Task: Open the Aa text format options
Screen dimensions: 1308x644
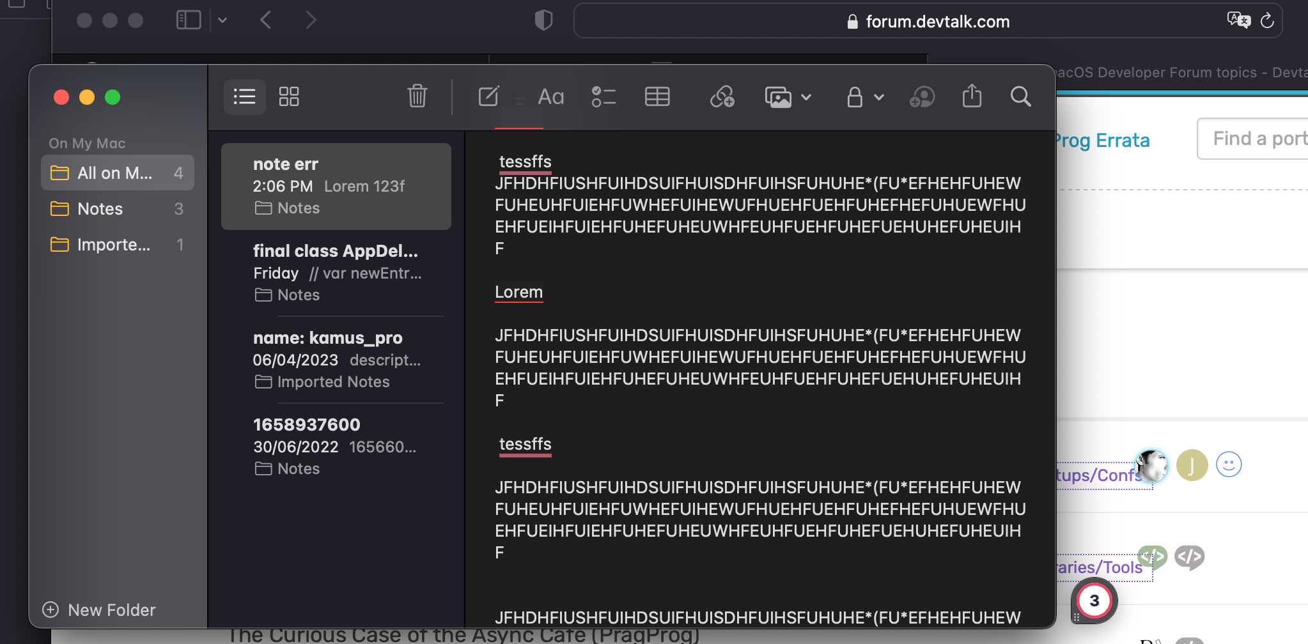Action: (550, 96)
